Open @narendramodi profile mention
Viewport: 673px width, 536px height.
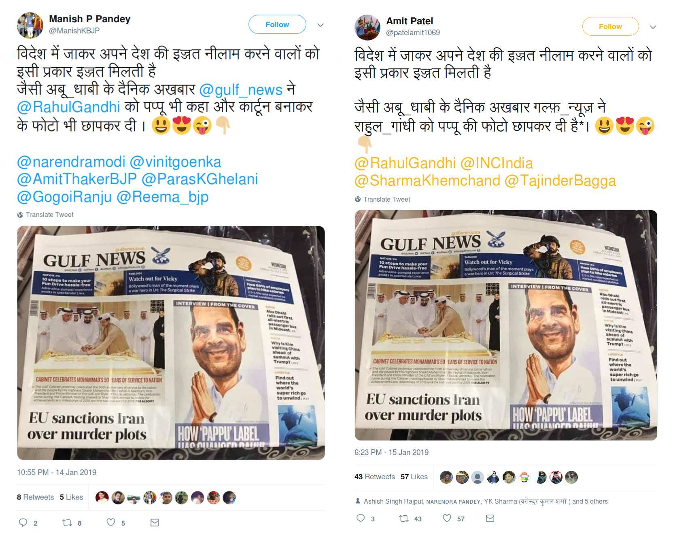coord(71,162)
